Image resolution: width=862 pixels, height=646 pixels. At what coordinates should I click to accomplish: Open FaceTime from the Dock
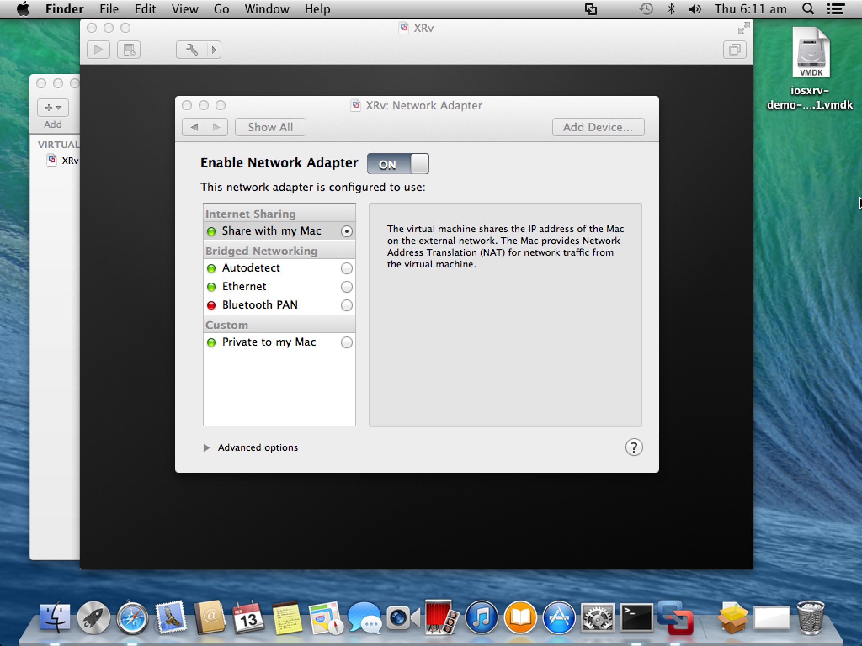[403, 618]
